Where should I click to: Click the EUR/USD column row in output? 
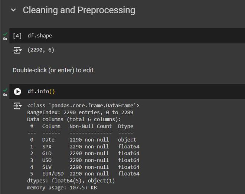(x=84, y=174)
